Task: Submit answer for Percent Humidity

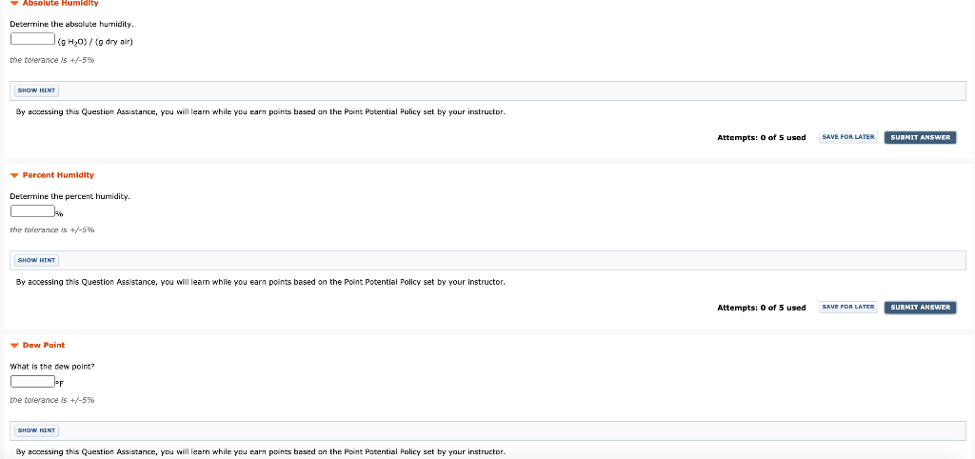Action: point(921,308)
